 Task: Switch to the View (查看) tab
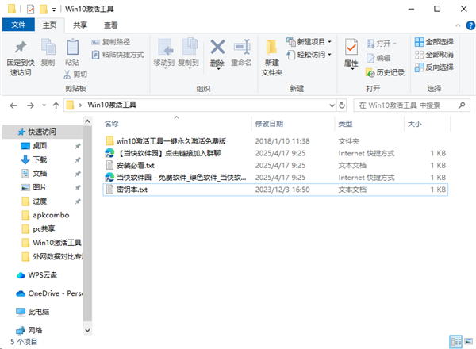(110, 25)
